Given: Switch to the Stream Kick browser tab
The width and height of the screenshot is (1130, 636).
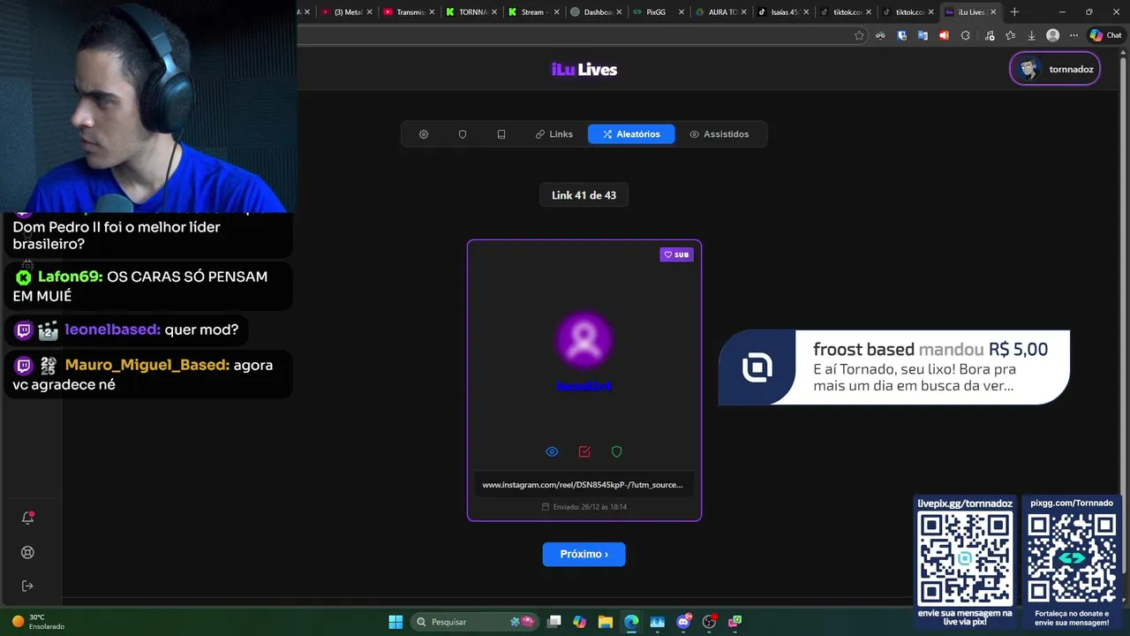Looking at the screenshot, I should click(x=531, y=12).
